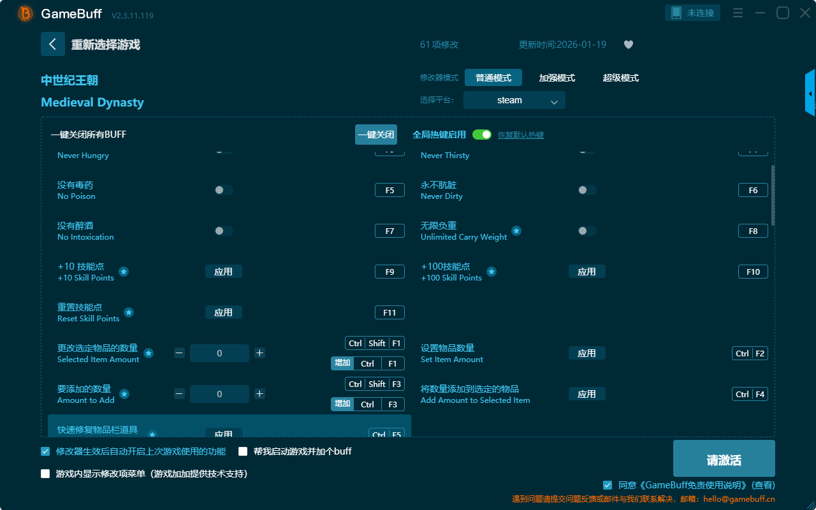Viewport: 816px width, 510px height.
Task: Click the Amount to Add input field
Action: (219, 394)
